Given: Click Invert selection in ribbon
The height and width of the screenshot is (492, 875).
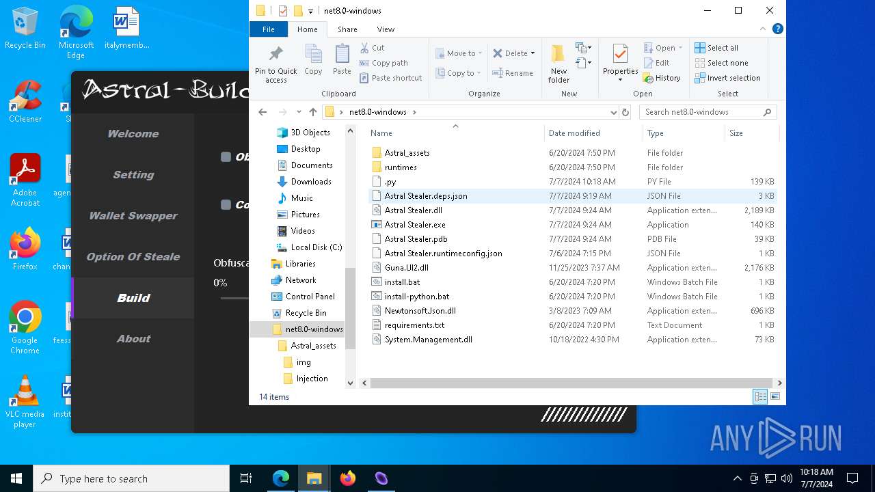Looking at the screenshot, I should (727, 78).
